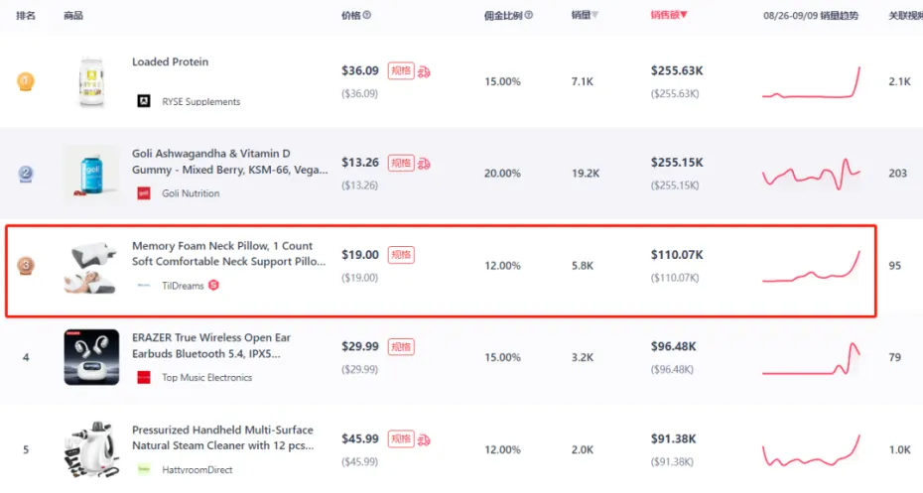Click the price column help icon

367,16
